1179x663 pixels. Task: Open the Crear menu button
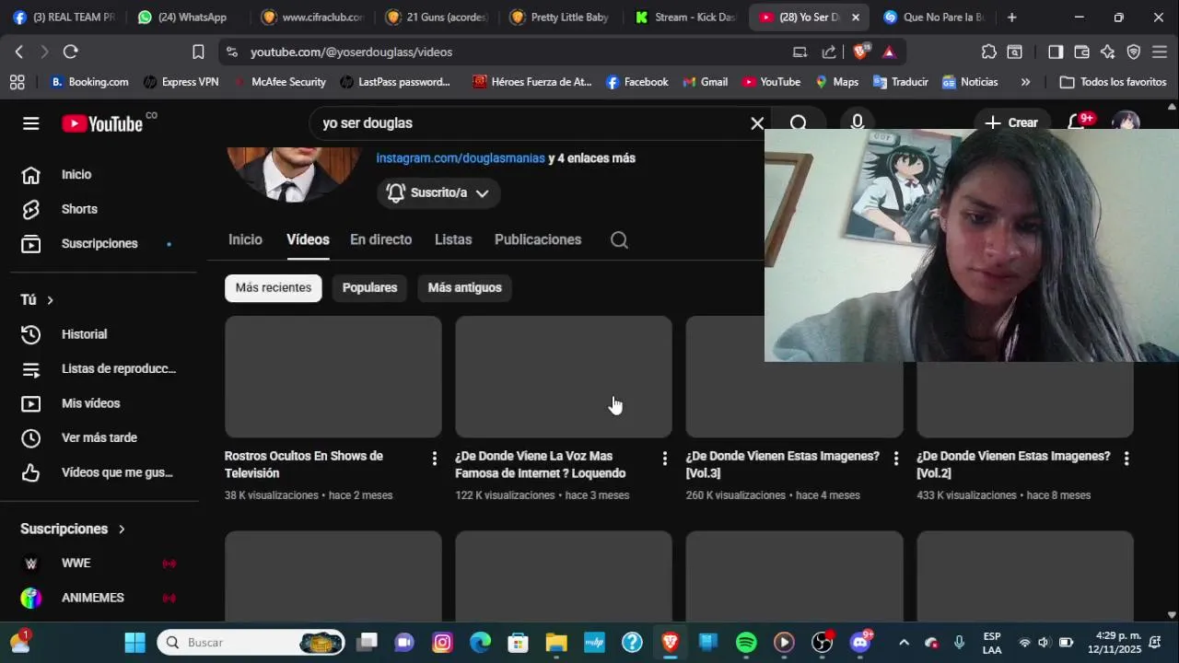1011,122
